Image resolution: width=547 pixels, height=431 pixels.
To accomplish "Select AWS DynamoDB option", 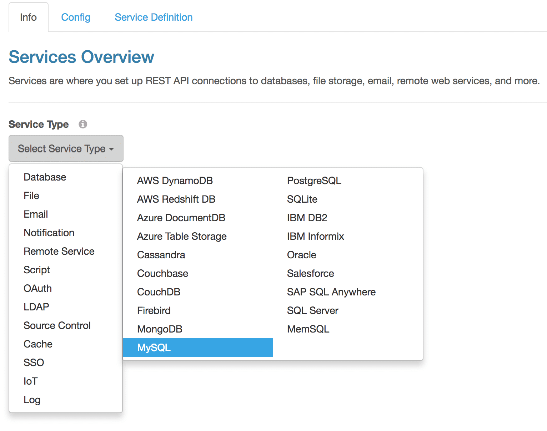I will (x=175, y=181).
